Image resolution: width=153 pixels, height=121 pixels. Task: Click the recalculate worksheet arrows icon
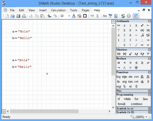[123, 16]
